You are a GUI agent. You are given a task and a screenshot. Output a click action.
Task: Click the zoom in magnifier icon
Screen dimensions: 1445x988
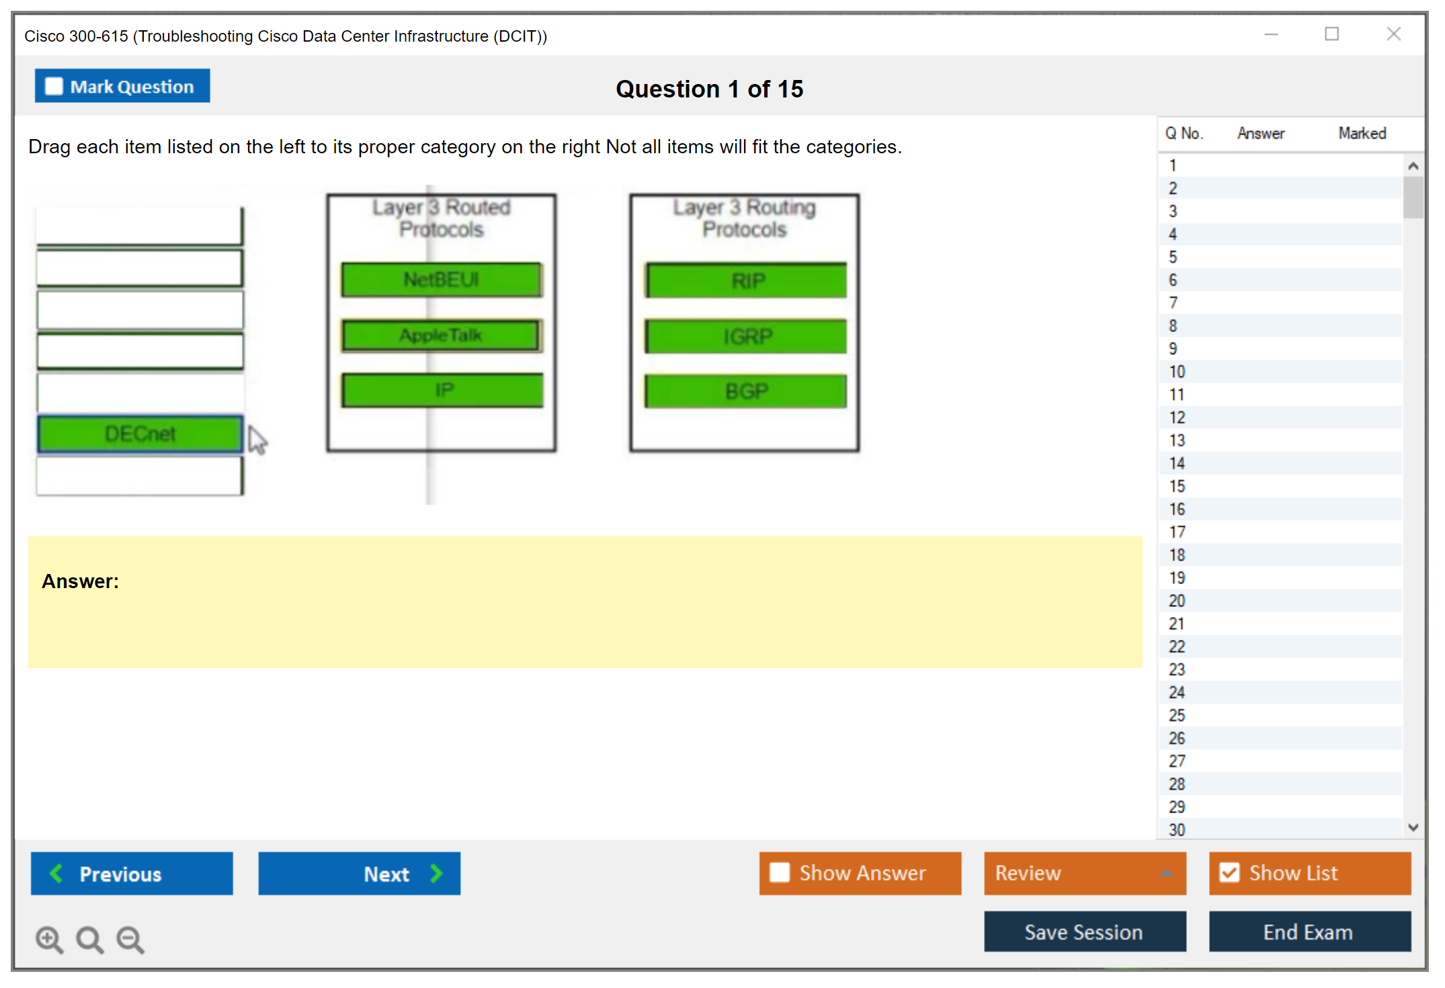click(x=48, y=939)
